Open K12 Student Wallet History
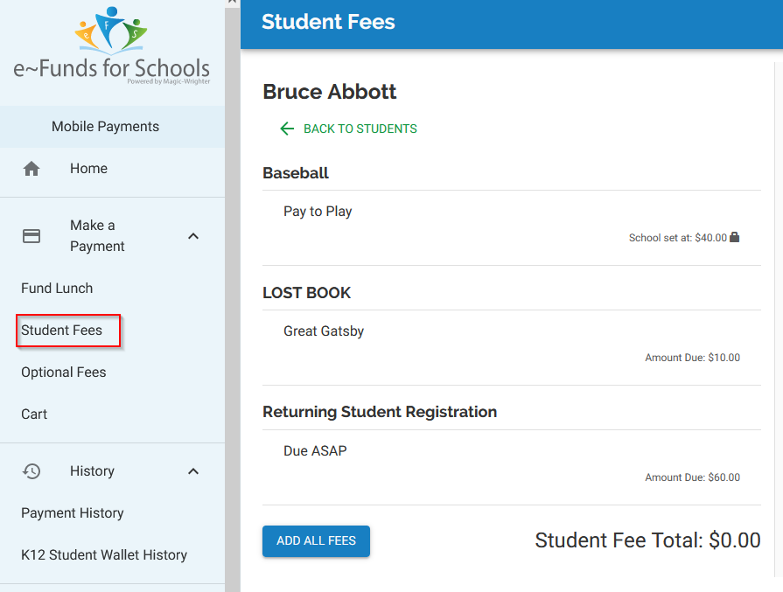This screenshot has height=592, width=783. click(x=104, y=555)
